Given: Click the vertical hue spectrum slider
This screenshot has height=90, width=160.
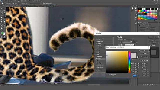Looking at the screenshot, I should click(x=129, y=62).
